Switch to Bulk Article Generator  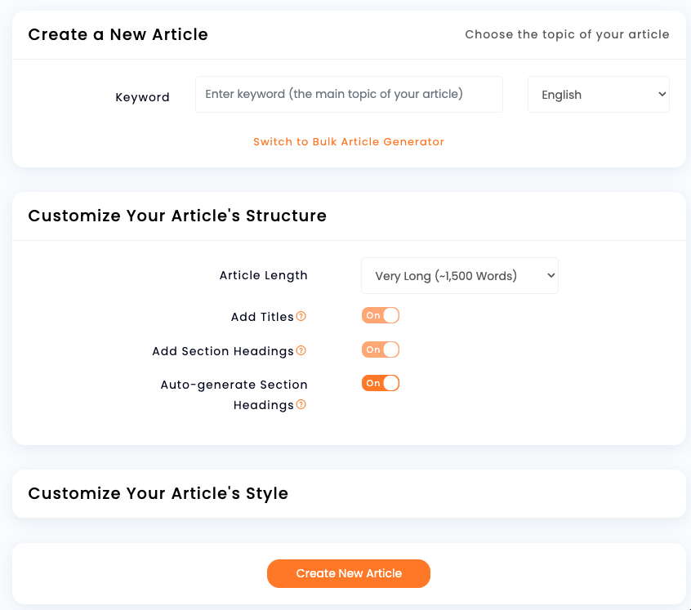[x=349, y=142]
